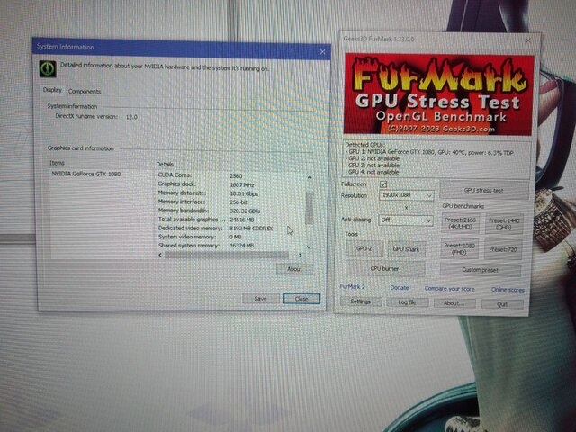Viewport: 576px width, 432px height.
Task: Click the GPU 1 GeForce GTX 1080 status line
Action: coord(430,152)
